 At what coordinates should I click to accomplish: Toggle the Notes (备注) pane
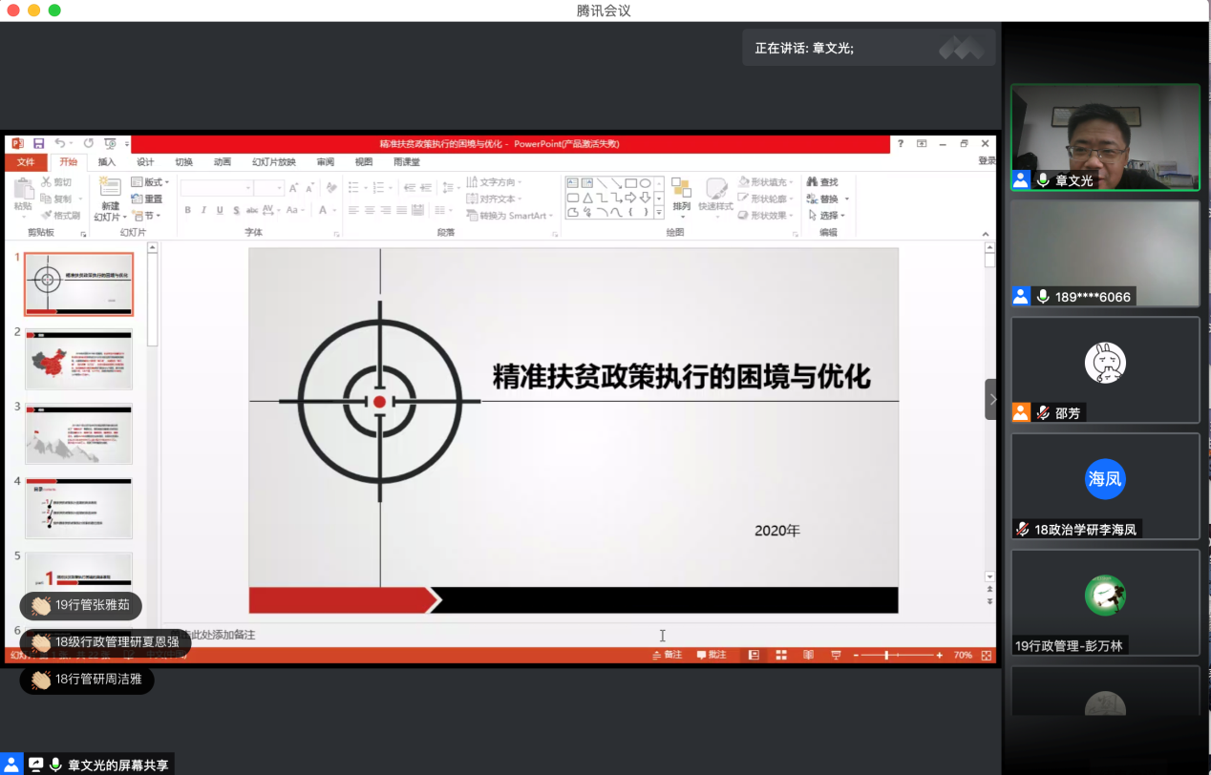pos(668,655)
